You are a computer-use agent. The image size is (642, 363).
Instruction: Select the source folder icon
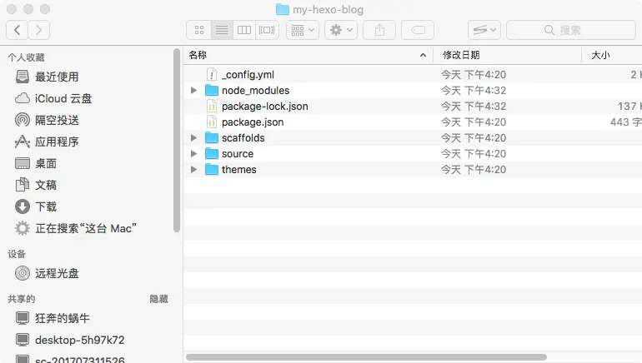coord(212,154)
